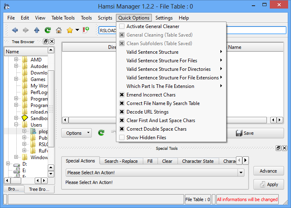Click the Hamsi Manager application icon in the title bar
291x208 pixels.
pyautogui.click(x=7, y=7)
